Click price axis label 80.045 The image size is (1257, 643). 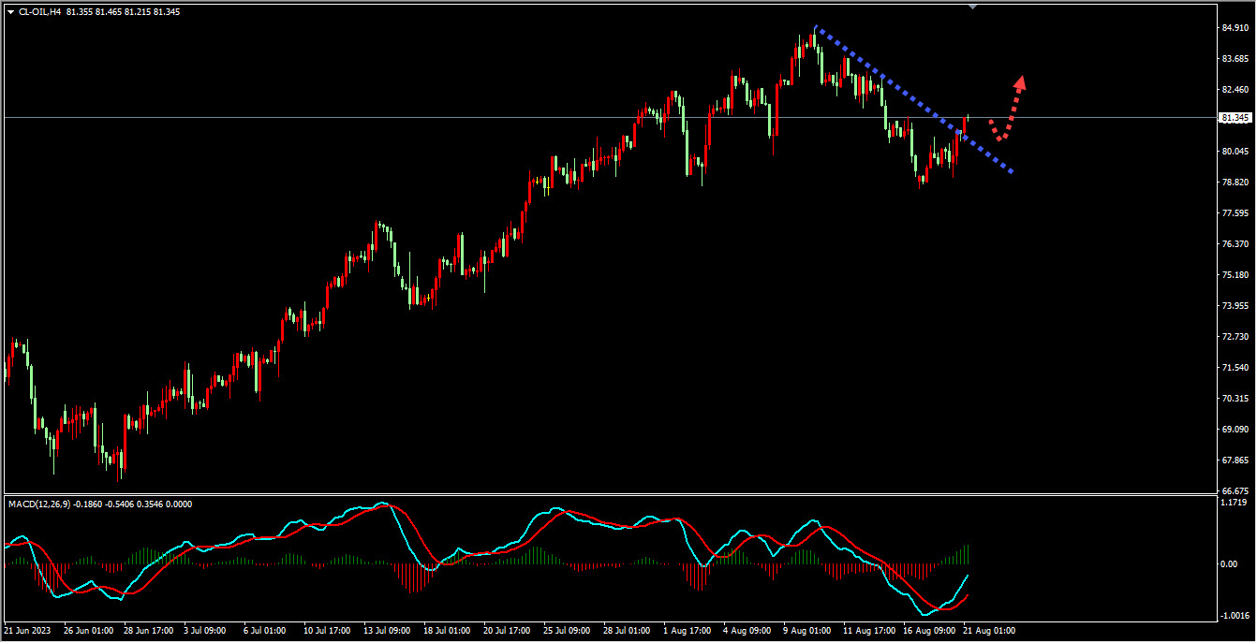point(1236,152)
